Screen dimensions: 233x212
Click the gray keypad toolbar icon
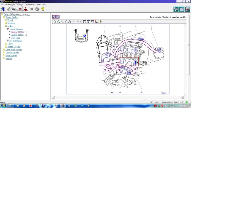pos(37,9)
